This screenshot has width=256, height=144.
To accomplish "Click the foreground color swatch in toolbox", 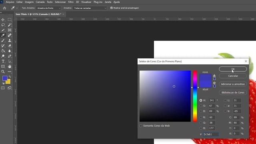I will (x=5, y=78).
